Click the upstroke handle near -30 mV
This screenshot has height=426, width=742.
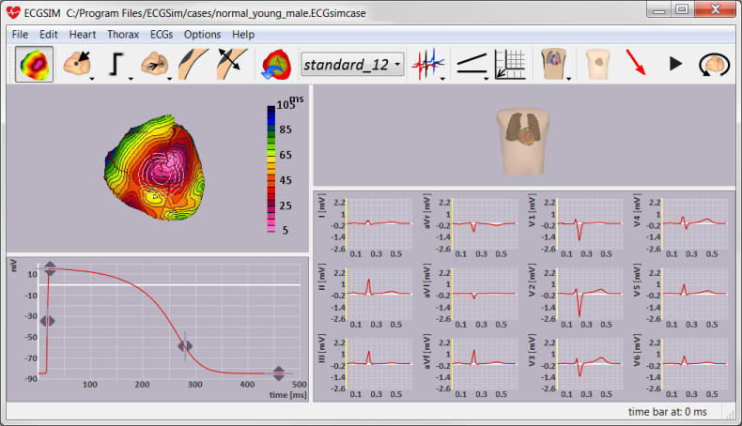[47, 321]
